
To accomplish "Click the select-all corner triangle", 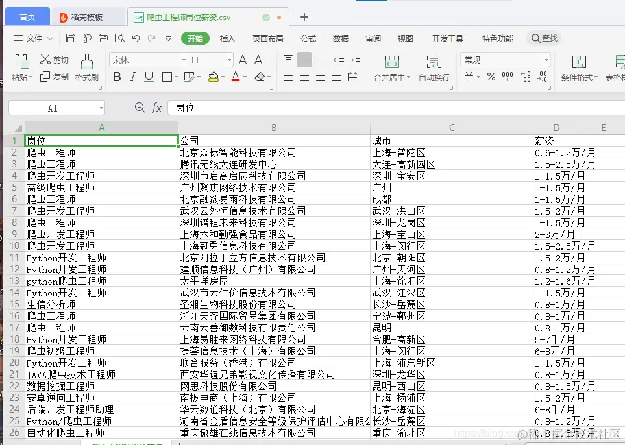I will pyautogui.click(x=17, y=128).
